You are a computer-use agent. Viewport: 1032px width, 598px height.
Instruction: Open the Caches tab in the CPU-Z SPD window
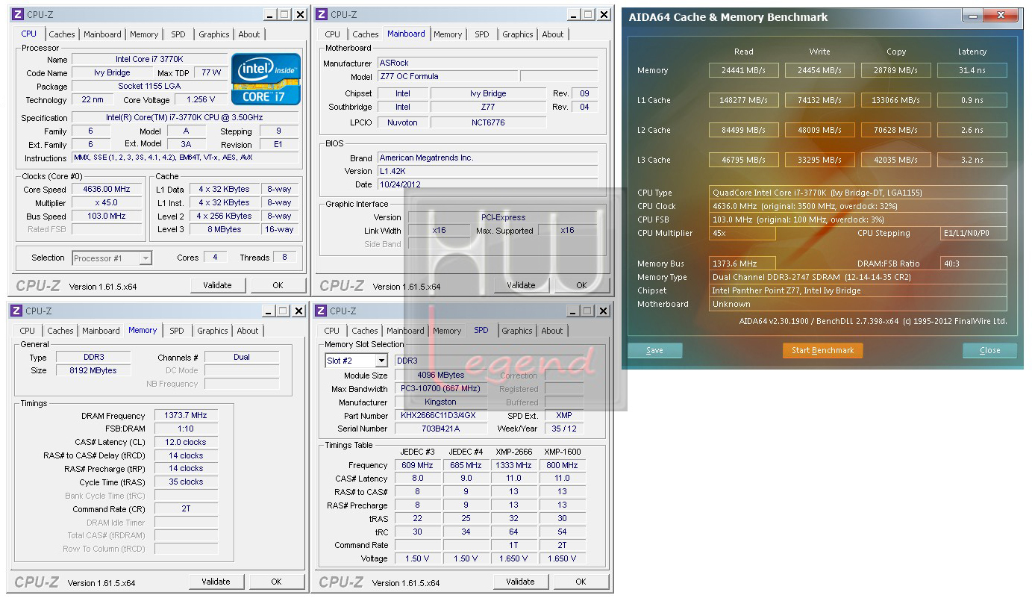[365, 331]
